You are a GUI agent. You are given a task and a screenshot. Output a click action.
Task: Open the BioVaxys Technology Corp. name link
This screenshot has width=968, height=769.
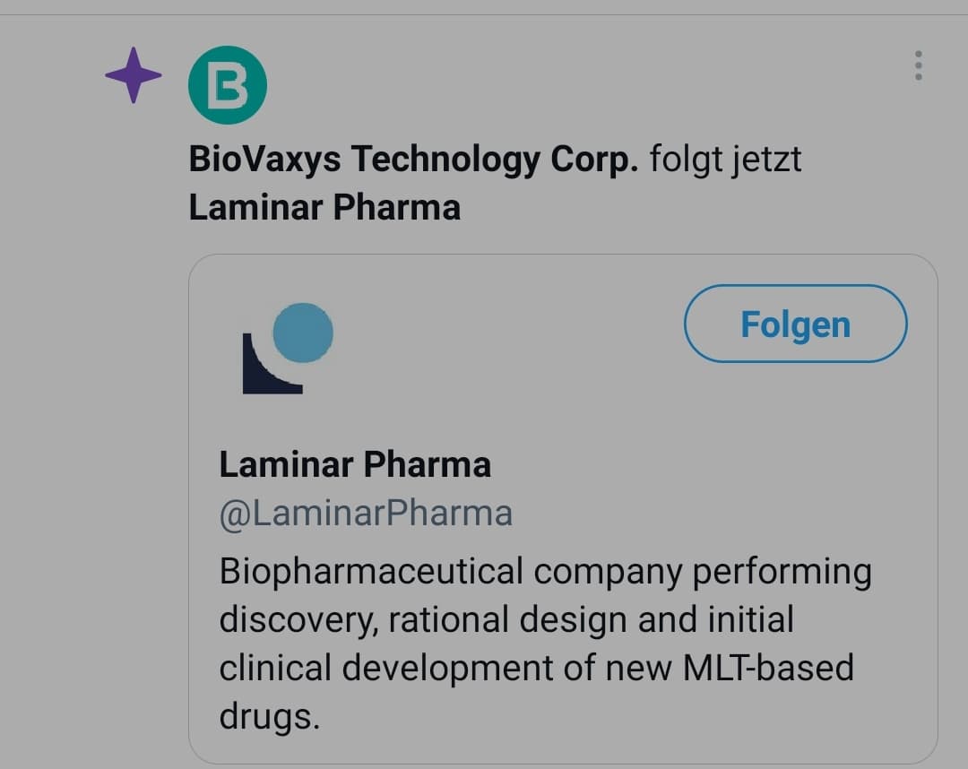pos(413,160)
